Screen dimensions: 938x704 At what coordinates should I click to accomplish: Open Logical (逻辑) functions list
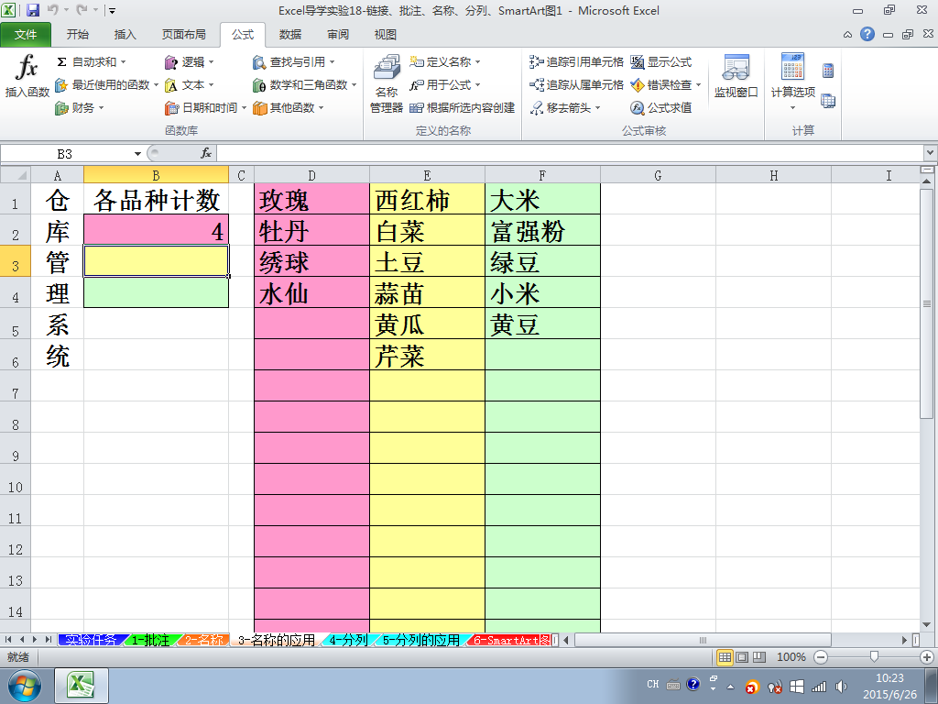[x=190, y=62]
